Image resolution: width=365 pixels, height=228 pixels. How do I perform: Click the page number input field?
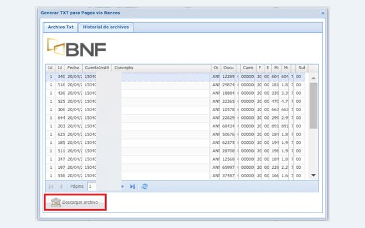(92, 186)
